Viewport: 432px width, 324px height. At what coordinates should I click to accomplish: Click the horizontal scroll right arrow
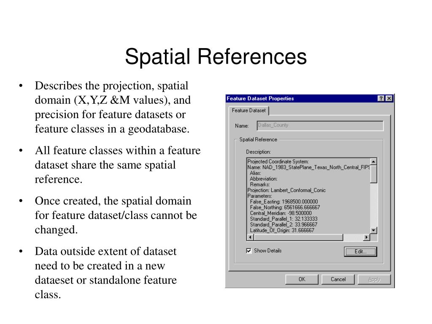pos(367,237)
